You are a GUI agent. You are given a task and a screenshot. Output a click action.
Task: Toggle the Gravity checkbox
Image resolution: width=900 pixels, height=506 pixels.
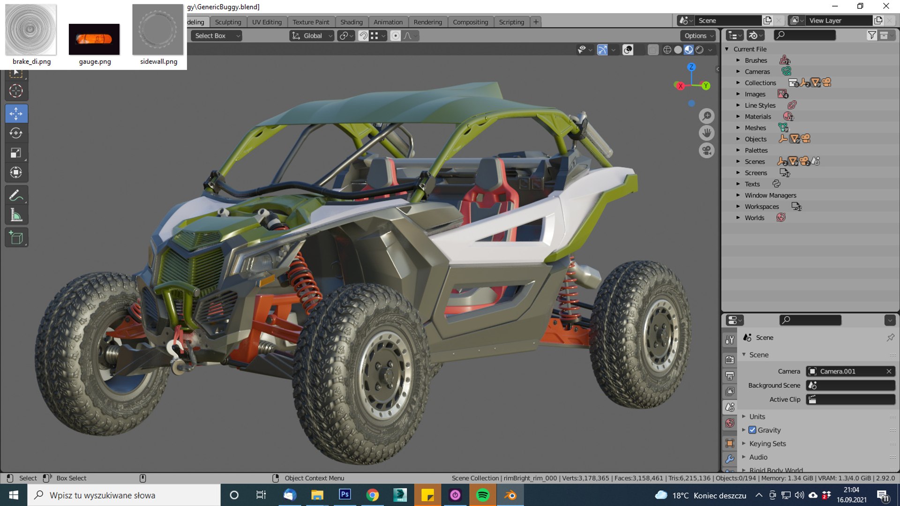(752, 430)
